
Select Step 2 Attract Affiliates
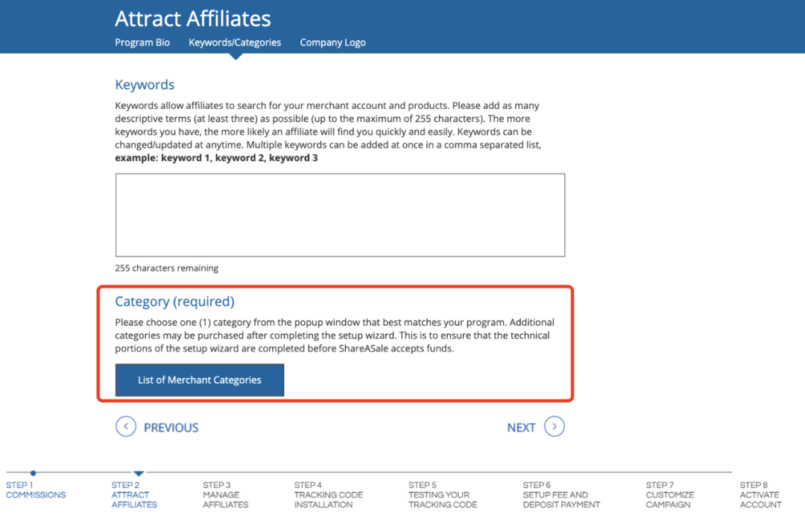(134, 495)
